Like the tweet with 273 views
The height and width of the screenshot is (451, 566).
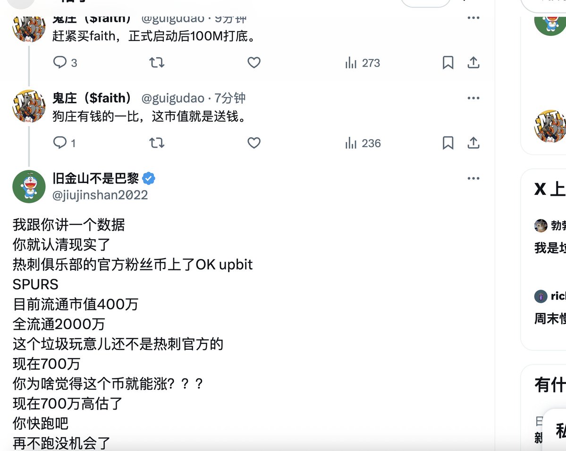click(254, 62)
